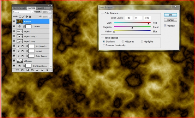The height and width of the screenshot is (118, 195).
Task: Lock image pixels with the brush icon
Action: coord(23,17)
